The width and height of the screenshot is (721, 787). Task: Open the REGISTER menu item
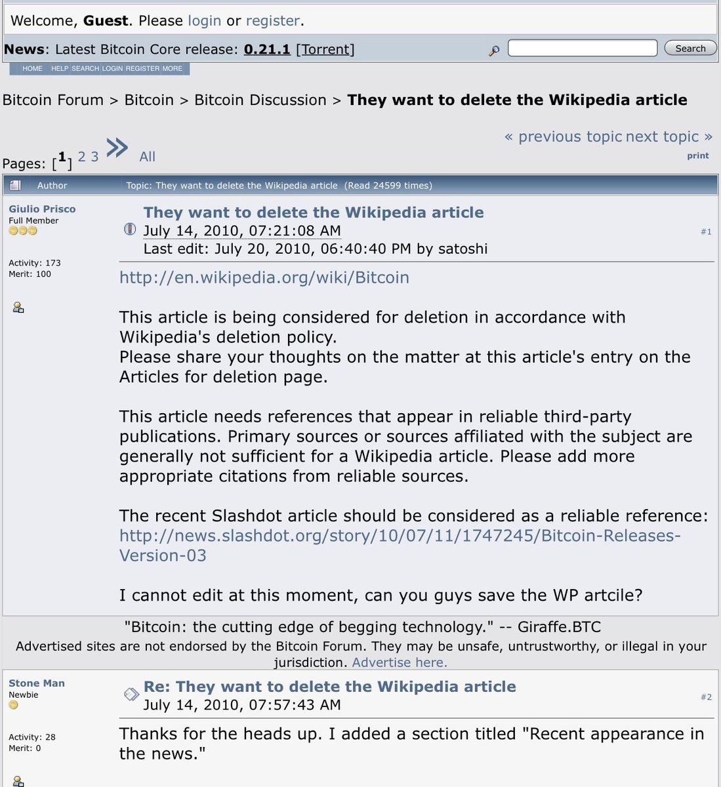click(x=143, y=68)
